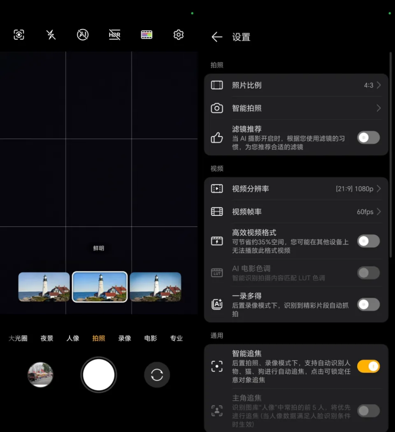This screenshot has width=395, height=432.
Task: Open 视频帧率 60fps option
Action: pos(296,212)
